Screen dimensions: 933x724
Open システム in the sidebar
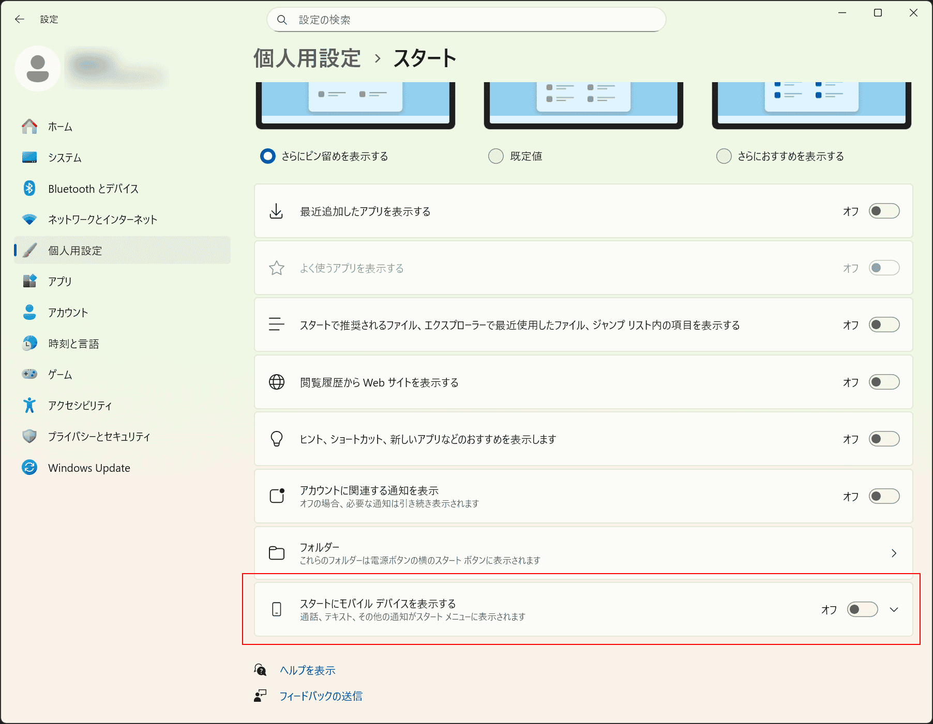pyautogui.click(x=65, y=158)
